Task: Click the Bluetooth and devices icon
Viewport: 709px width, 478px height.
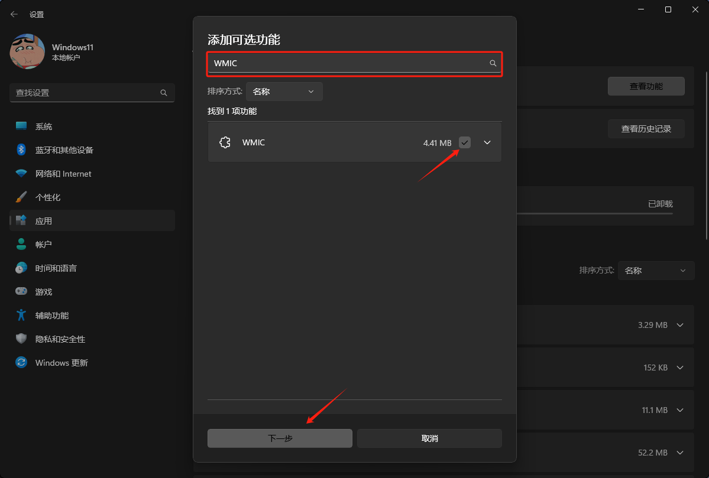Action: click(x=21, y=150)
